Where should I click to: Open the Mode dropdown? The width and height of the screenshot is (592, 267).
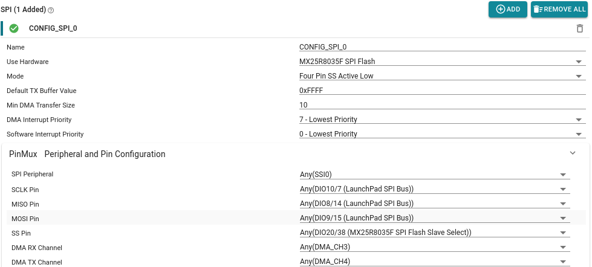pos(442,76)
